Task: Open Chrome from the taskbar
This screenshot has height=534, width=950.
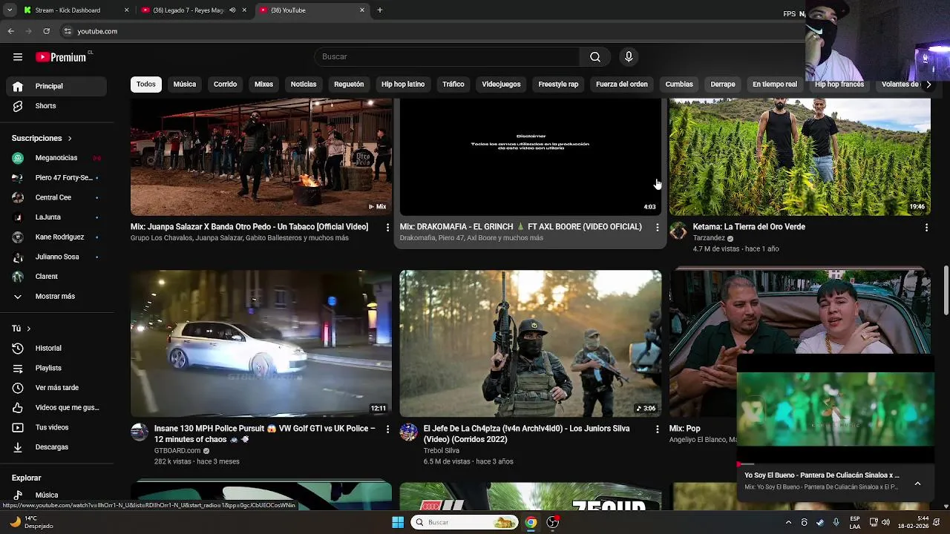Action: click(531, 522)
